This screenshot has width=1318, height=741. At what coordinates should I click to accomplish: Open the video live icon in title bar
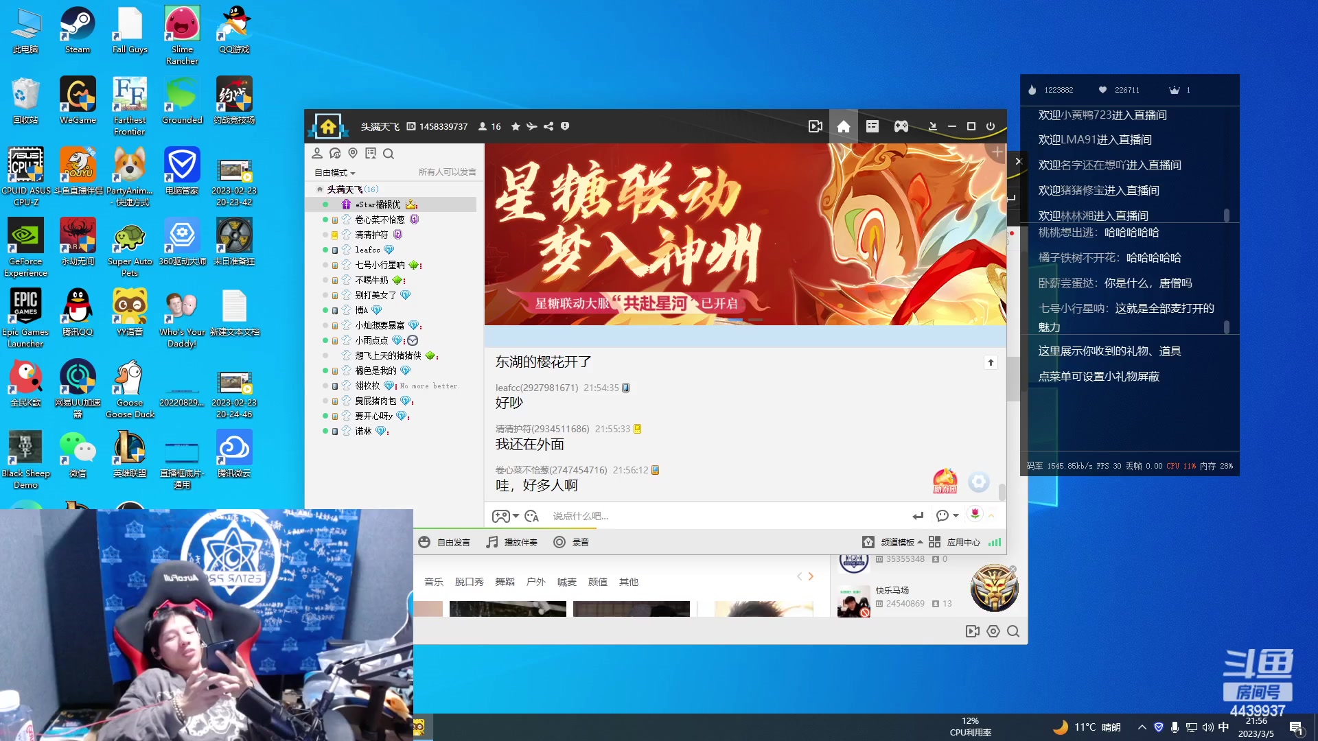[x=816, y=126]
